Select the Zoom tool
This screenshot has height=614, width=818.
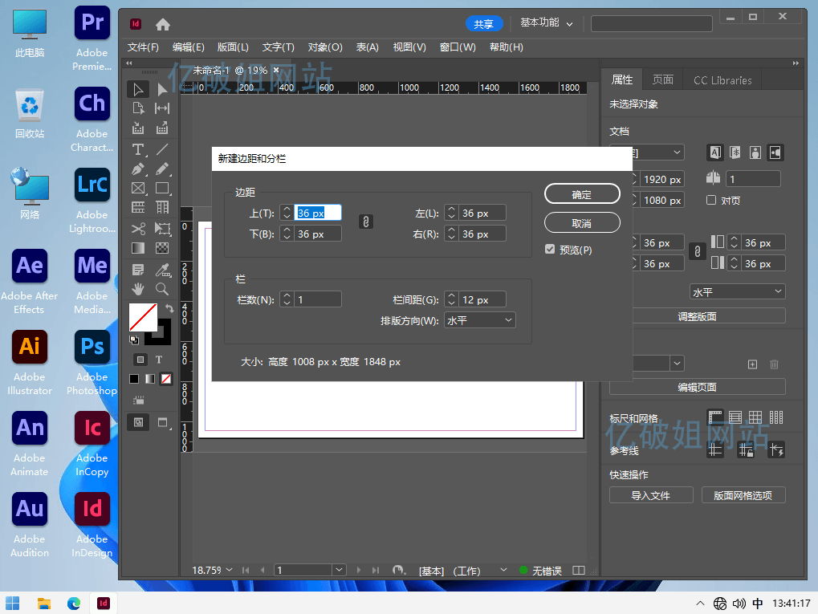pos(162,289)
